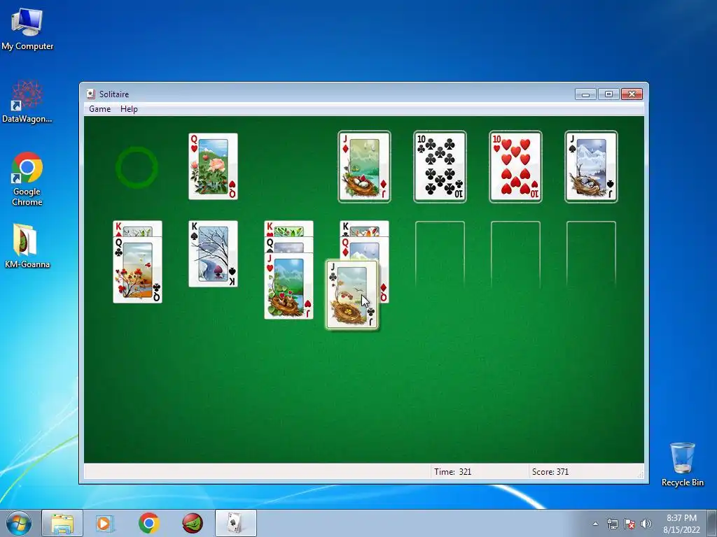Select the Queen of Clubs tableau card

(138, 269)
